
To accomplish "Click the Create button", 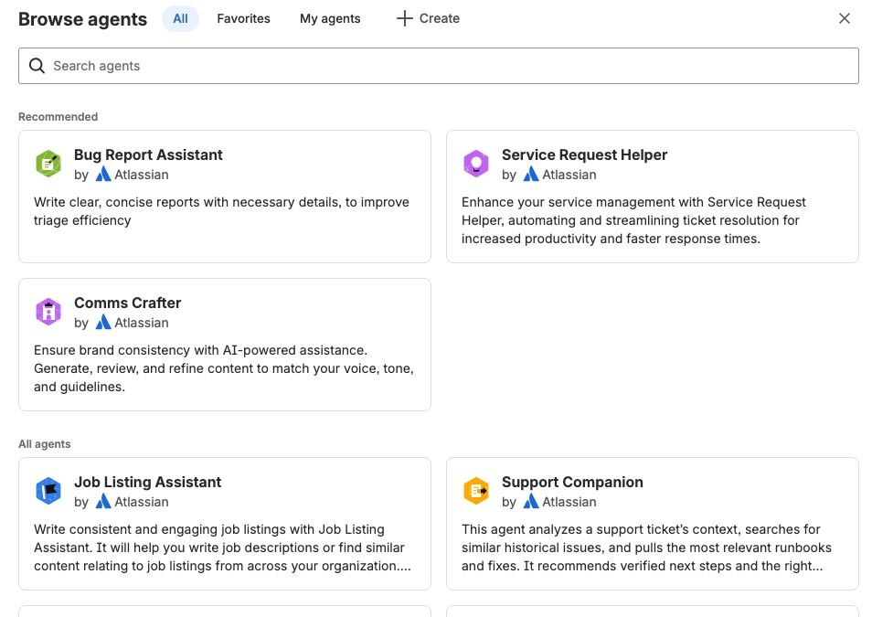I will (427, 18).
